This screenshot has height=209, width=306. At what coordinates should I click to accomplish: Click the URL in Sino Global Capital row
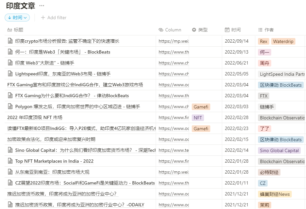pos(174,150)
